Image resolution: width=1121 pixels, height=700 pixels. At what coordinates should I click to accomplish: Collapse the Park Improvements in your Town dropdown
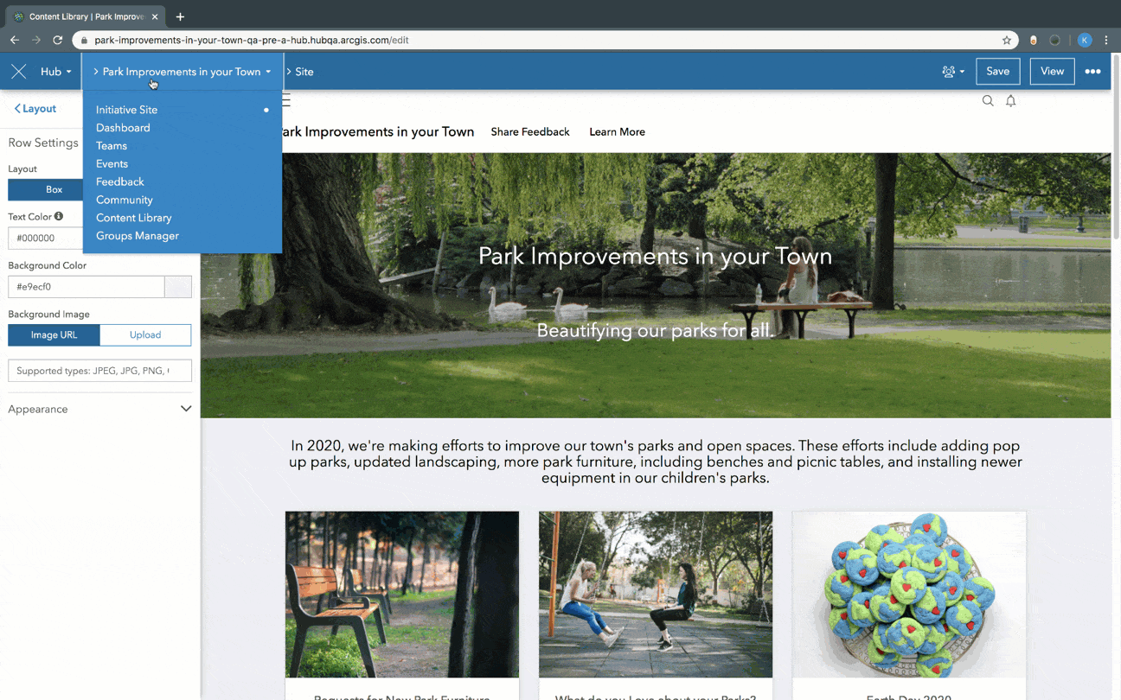(x=183, y=72)
